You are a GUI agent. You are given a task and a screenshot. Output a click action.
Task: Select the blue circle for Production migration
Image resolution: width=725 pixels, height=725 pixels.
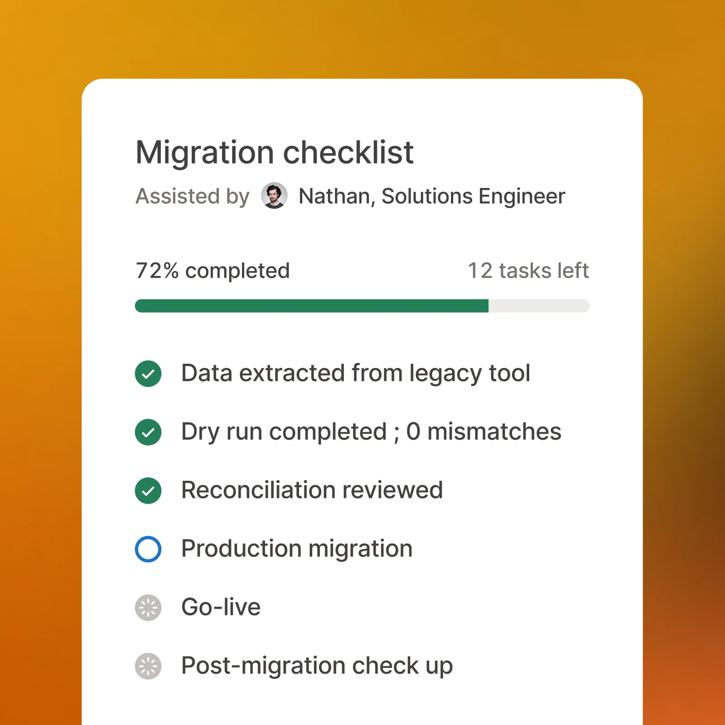click(x=148, y=549)
